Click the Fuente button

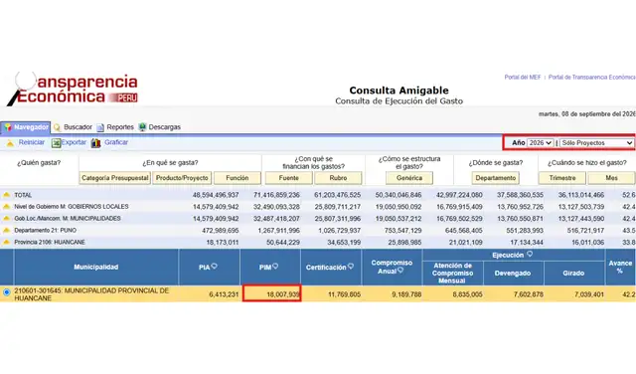pyautogui.click(x=289, y=178)
